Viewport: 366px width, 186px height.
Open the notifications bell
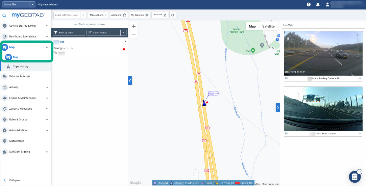(x=318, y=4)
